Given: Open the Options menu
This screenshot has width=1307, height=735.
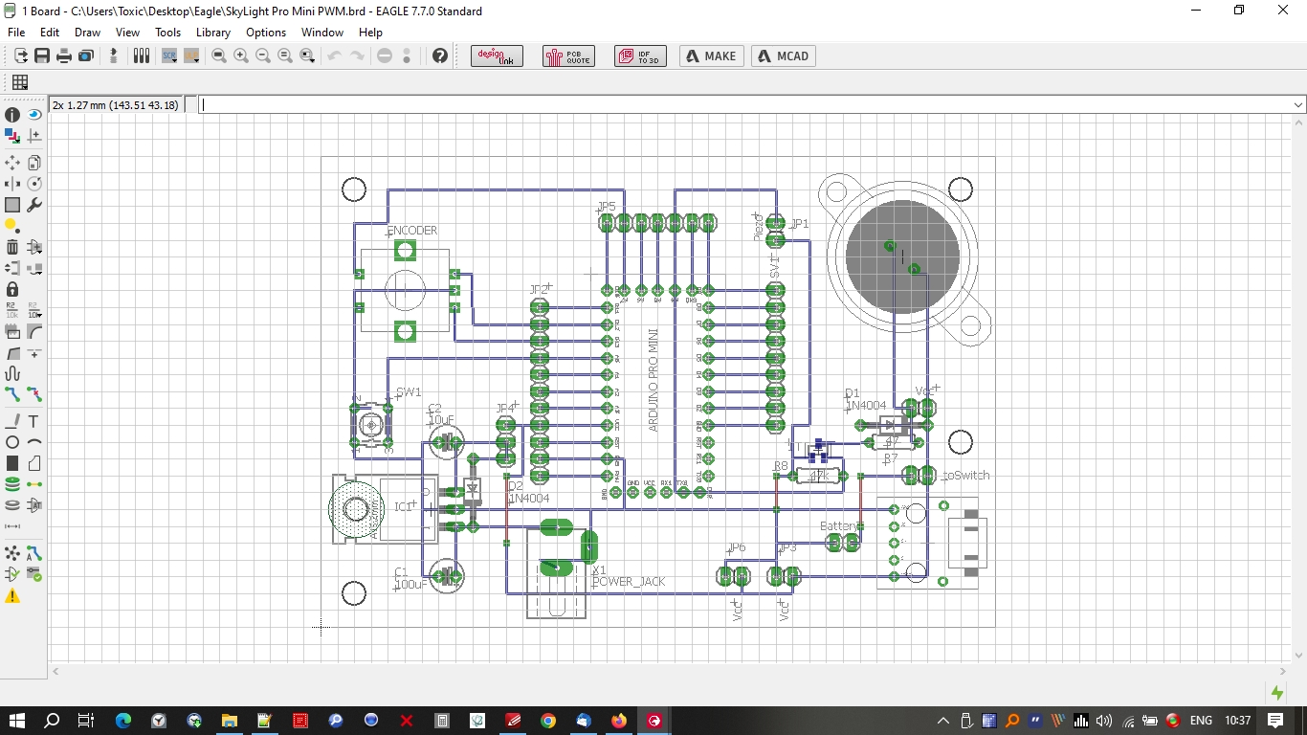Looking at the screenshot, I should coord(266,33).
